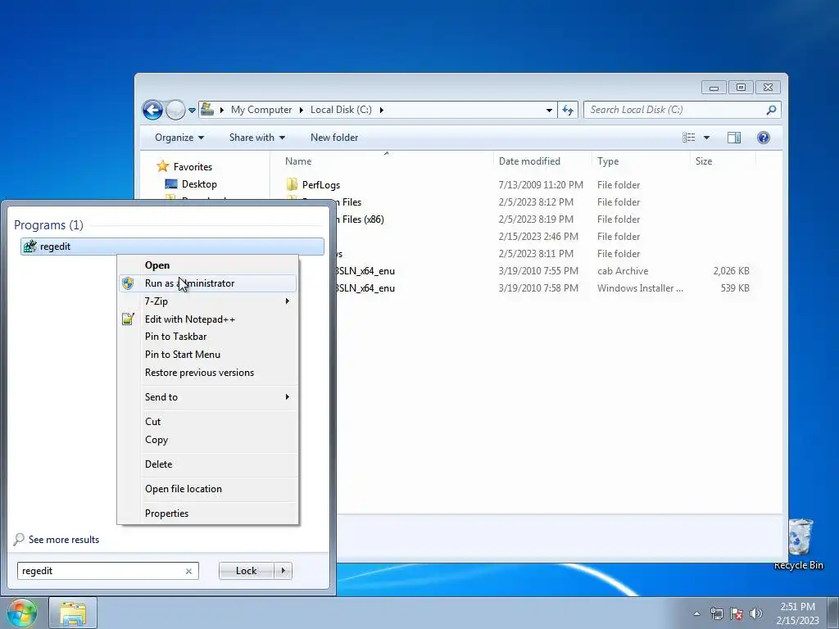Choose Open in the context menu

point(207,265)
